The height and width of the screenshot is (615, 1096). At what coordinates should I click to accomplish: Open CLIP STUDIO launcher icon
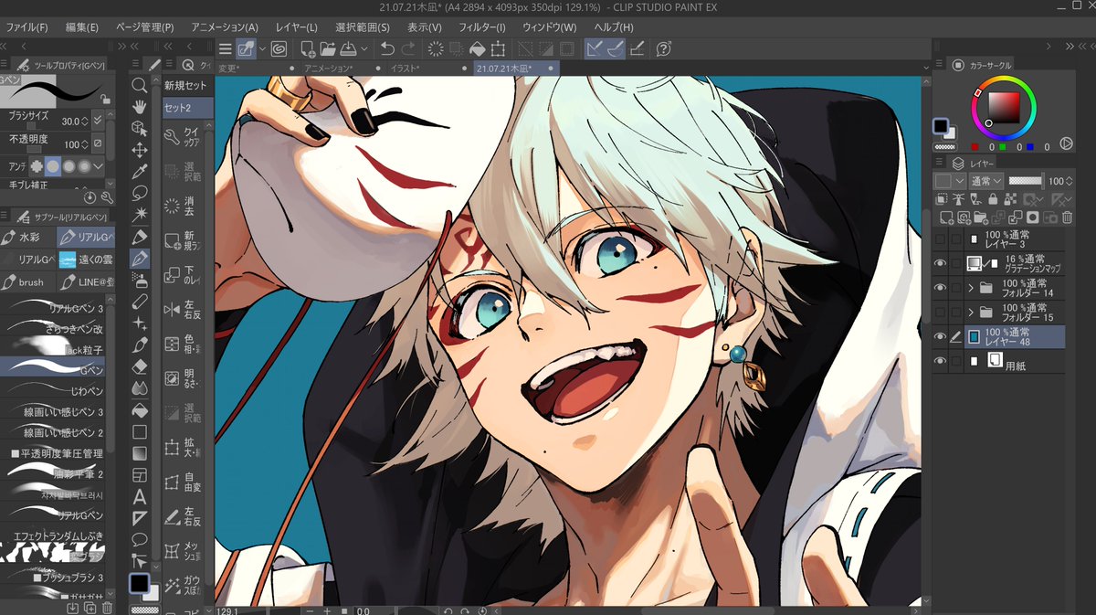click(279, 48)
